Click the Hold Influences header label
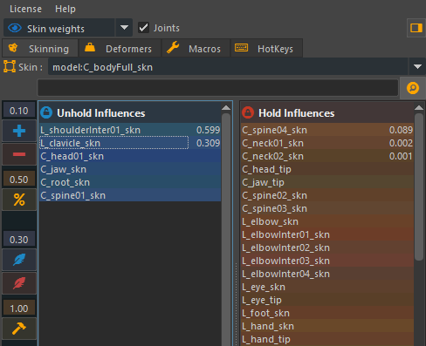Screen dimensions: 426x346 point(297,113)
